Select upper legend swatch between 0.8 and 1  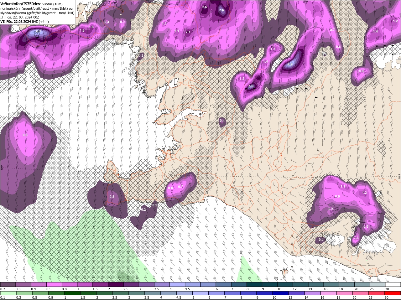[x=69, y=284]
